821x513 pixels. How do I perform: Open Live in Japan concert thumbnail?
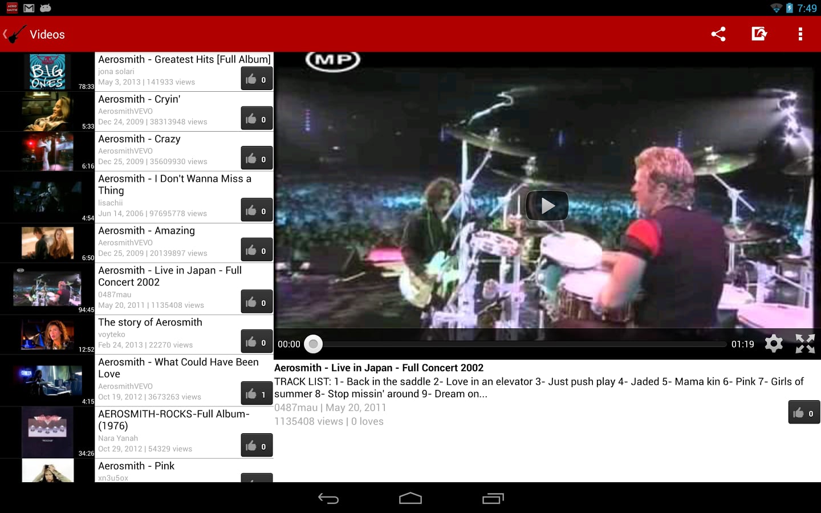(47, 289)
